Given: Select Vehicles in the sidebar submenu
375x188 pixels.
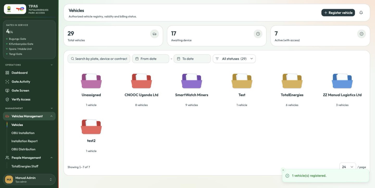Looking at the screenshot, I should (x=17, y=125).
